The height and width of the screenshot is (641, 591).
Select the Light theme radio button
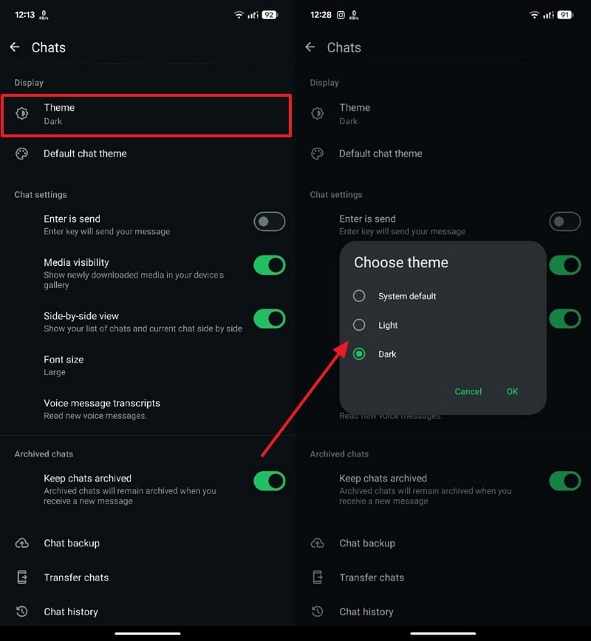point(359,325)
